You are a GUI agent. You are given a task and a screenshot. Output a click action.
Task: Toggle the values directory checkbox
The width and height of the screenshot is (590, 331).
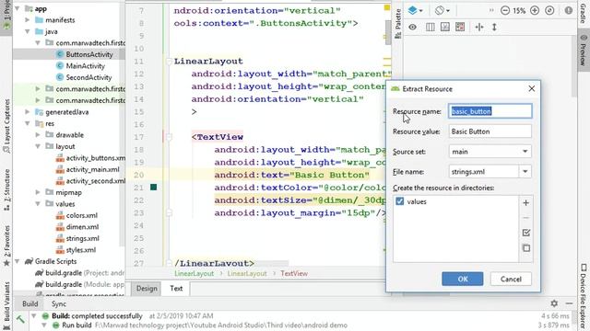coord(399,201)
